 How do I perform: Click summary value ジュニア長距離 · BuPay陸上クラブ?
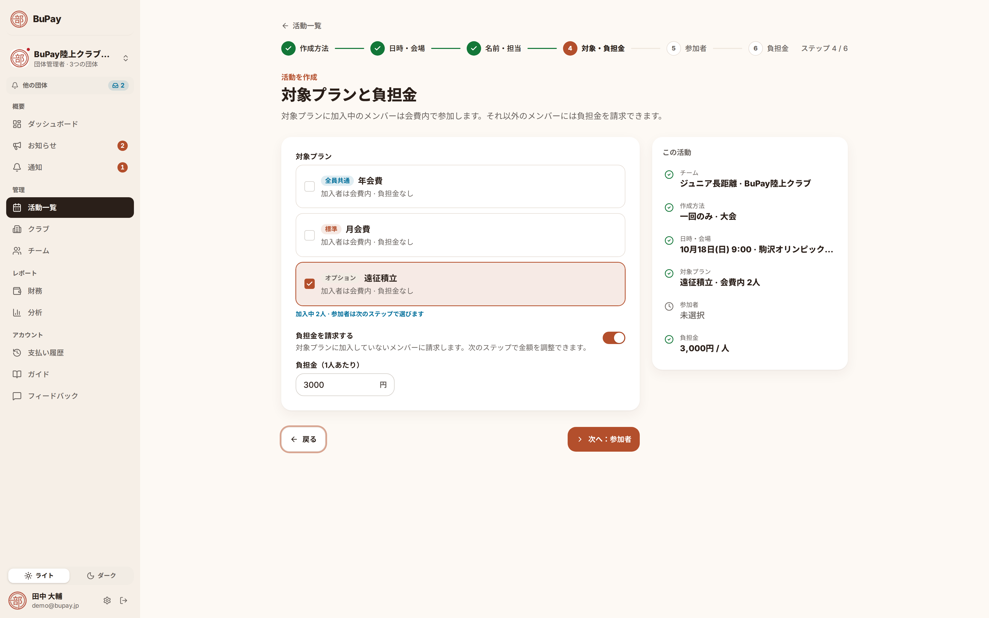[x=745, y=184]
